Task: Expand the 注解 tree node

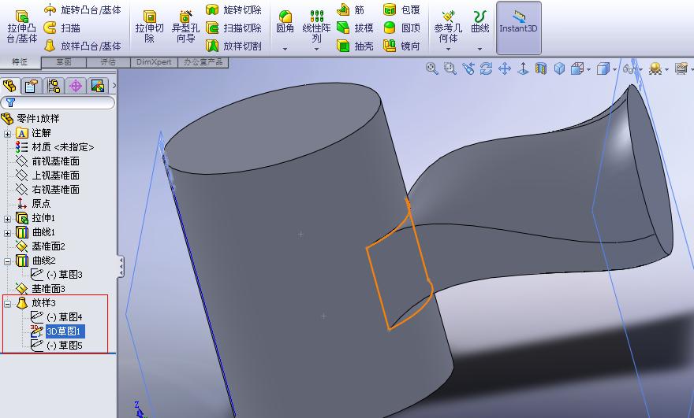Action: [8, 134]
